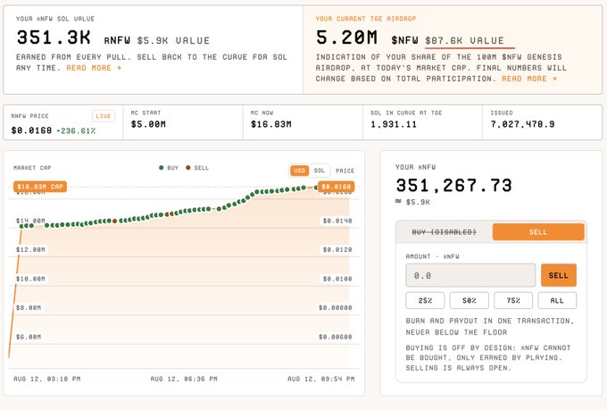The height and width of the screenshot is (410, 607).
Task: Click the SELL legend dot
Action: click(x=188, y=167)
